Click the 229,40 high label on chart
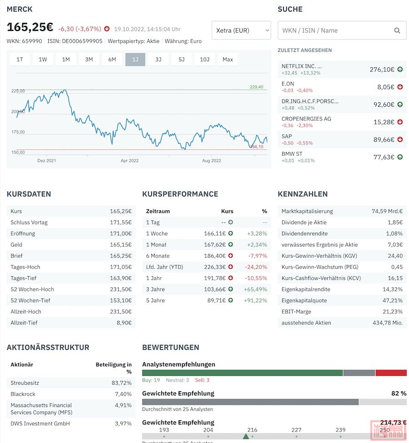409x443 pixels. pyautogui.click(x=256, y=87)
